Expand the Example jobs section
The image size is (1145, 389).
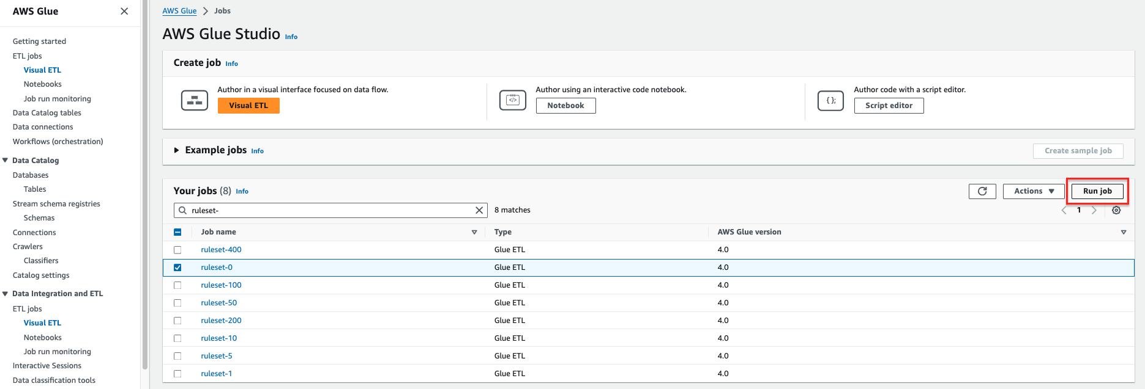[176, 150]
